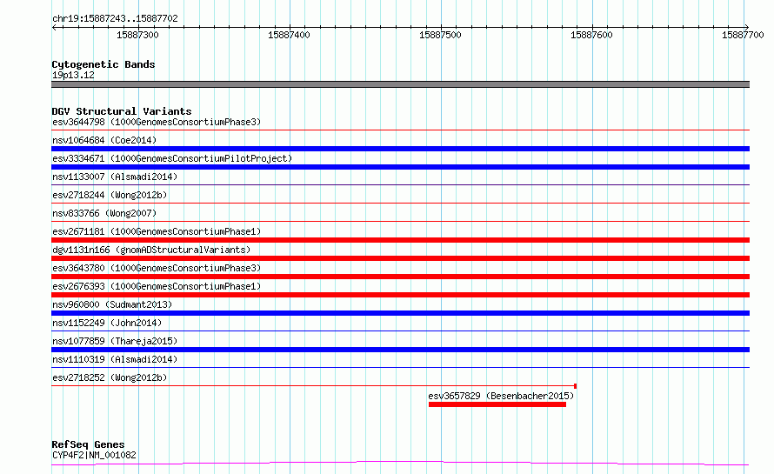Select the RefSeq Genes track title

click(x=88, y=444)
